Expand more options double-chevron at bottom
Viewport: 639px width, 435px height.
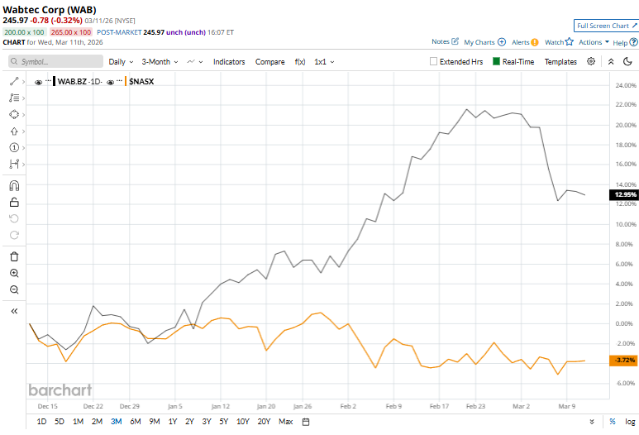click(592, 422)
